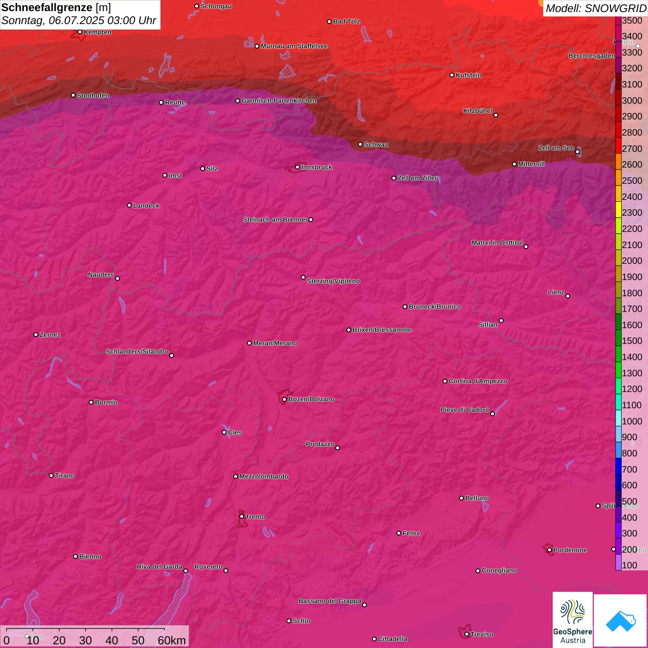
Task: Click the 1000 m cyan legend color
Action: click(618, 418)
